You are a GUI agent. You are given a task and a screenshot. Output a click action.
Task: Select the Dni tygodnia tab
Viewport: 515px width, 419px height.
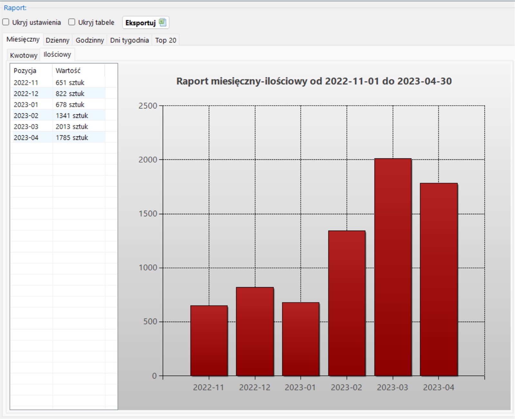click(x=129, y=40)
